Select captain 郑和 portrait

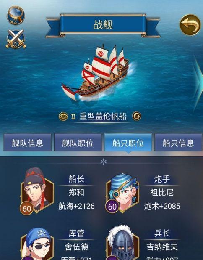[37, 191]
